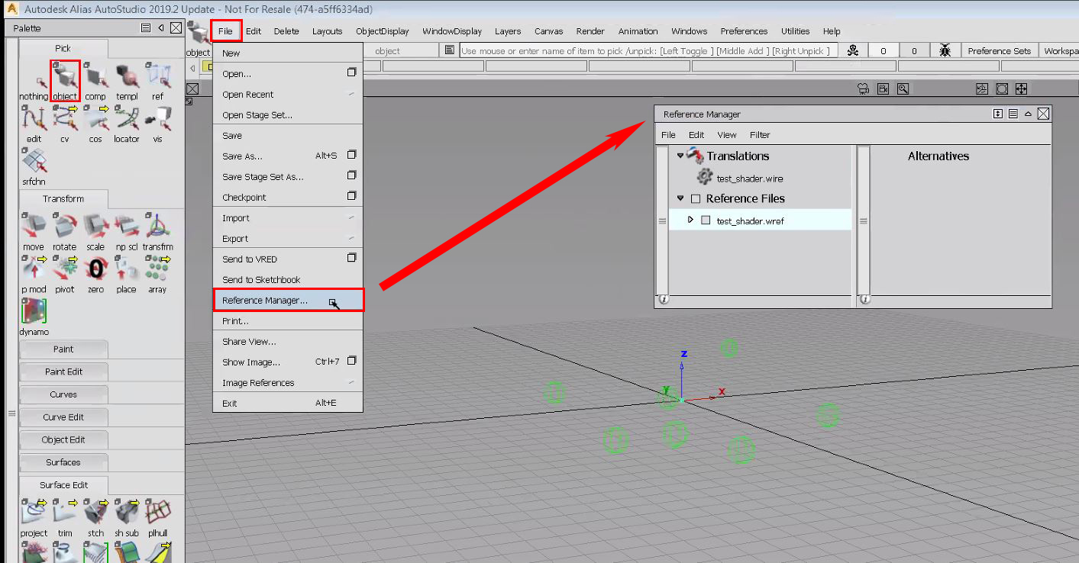Open the dynamo tool
The width and height of the screenshot is (1079, 563).
34,317
